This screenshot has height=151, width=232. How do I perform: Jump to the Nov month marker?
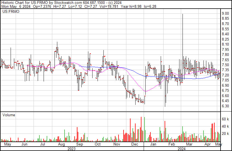click(x=117, y=145)
